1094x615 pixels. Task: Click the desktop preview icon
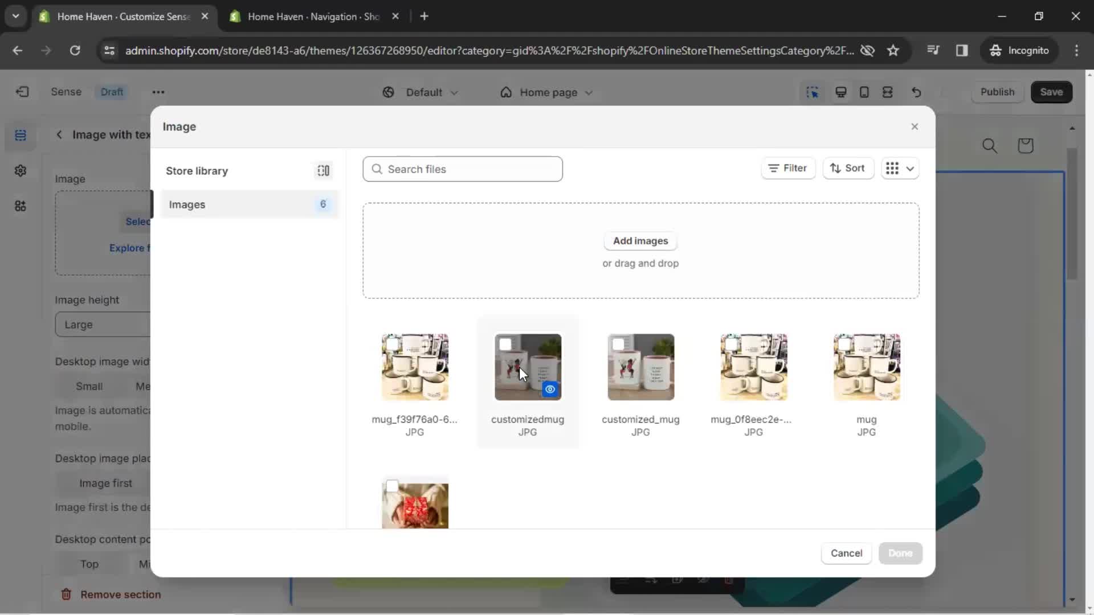(x=841, y=92)
